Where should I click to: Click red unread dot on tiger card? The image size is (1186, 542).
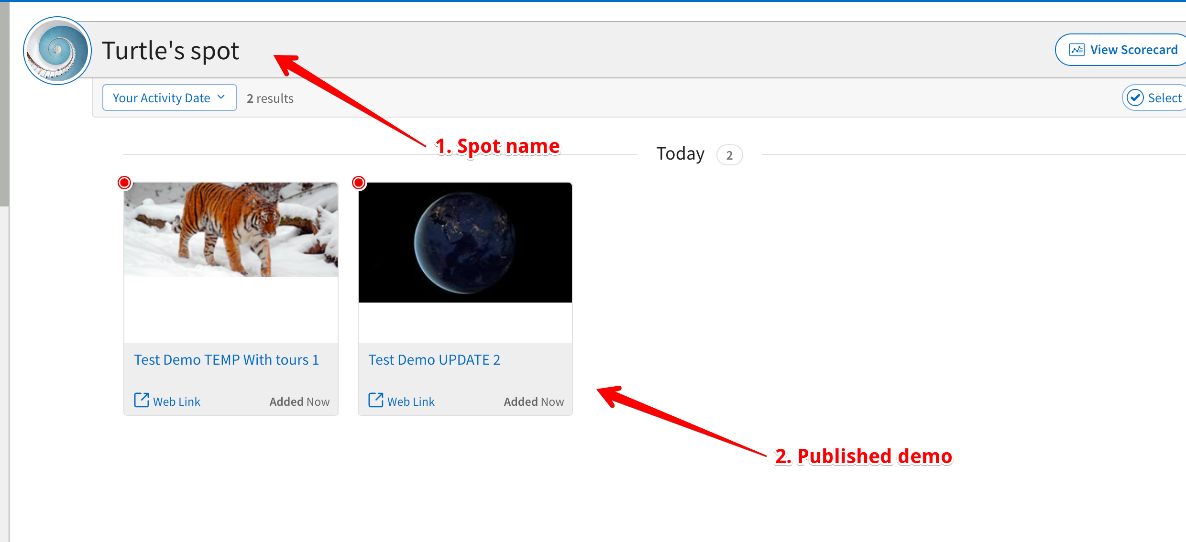[x=124, y=183]
